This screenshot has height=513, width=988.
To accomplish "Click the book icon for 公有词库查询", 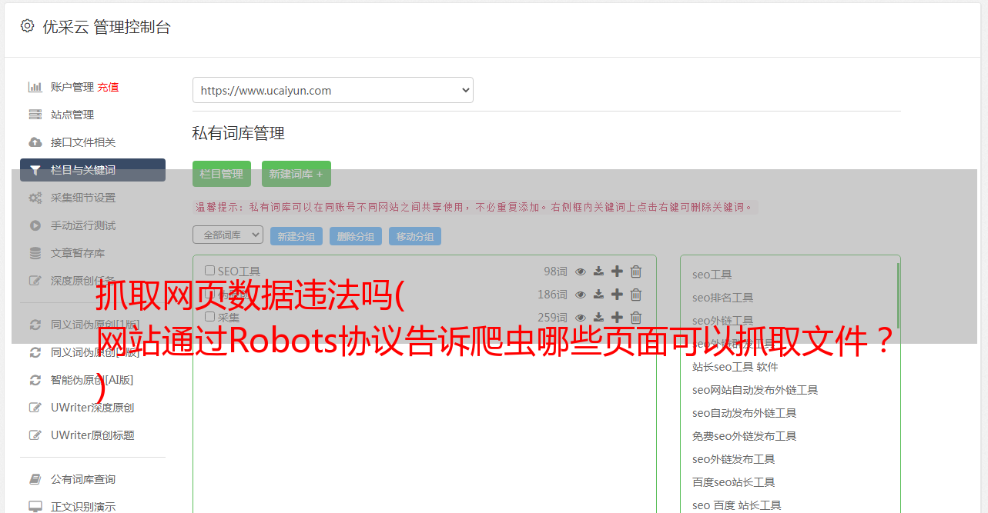I will [x=35, y=479].
